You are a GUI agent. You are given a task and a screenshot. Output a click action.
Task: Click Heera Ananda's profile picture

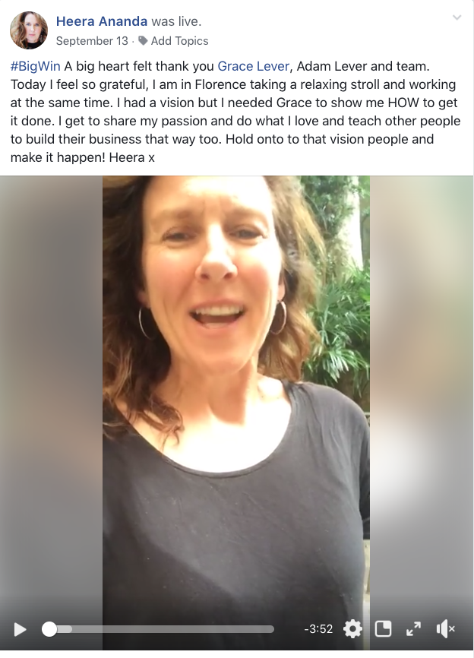[x=29, y=30]
